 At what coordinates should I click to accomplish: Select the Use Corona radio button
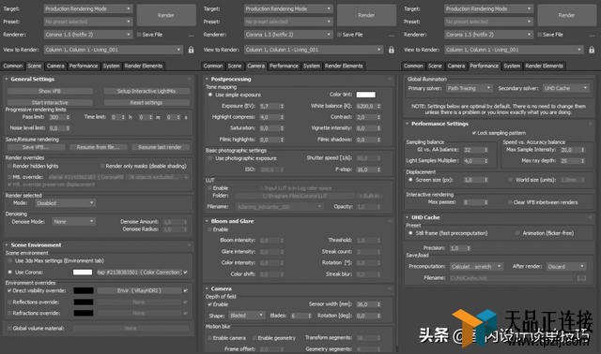(10, 273)
